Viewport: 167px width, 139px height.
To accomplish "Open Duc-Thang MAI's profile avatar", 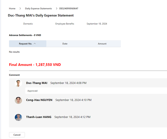I will coord(18,83).
